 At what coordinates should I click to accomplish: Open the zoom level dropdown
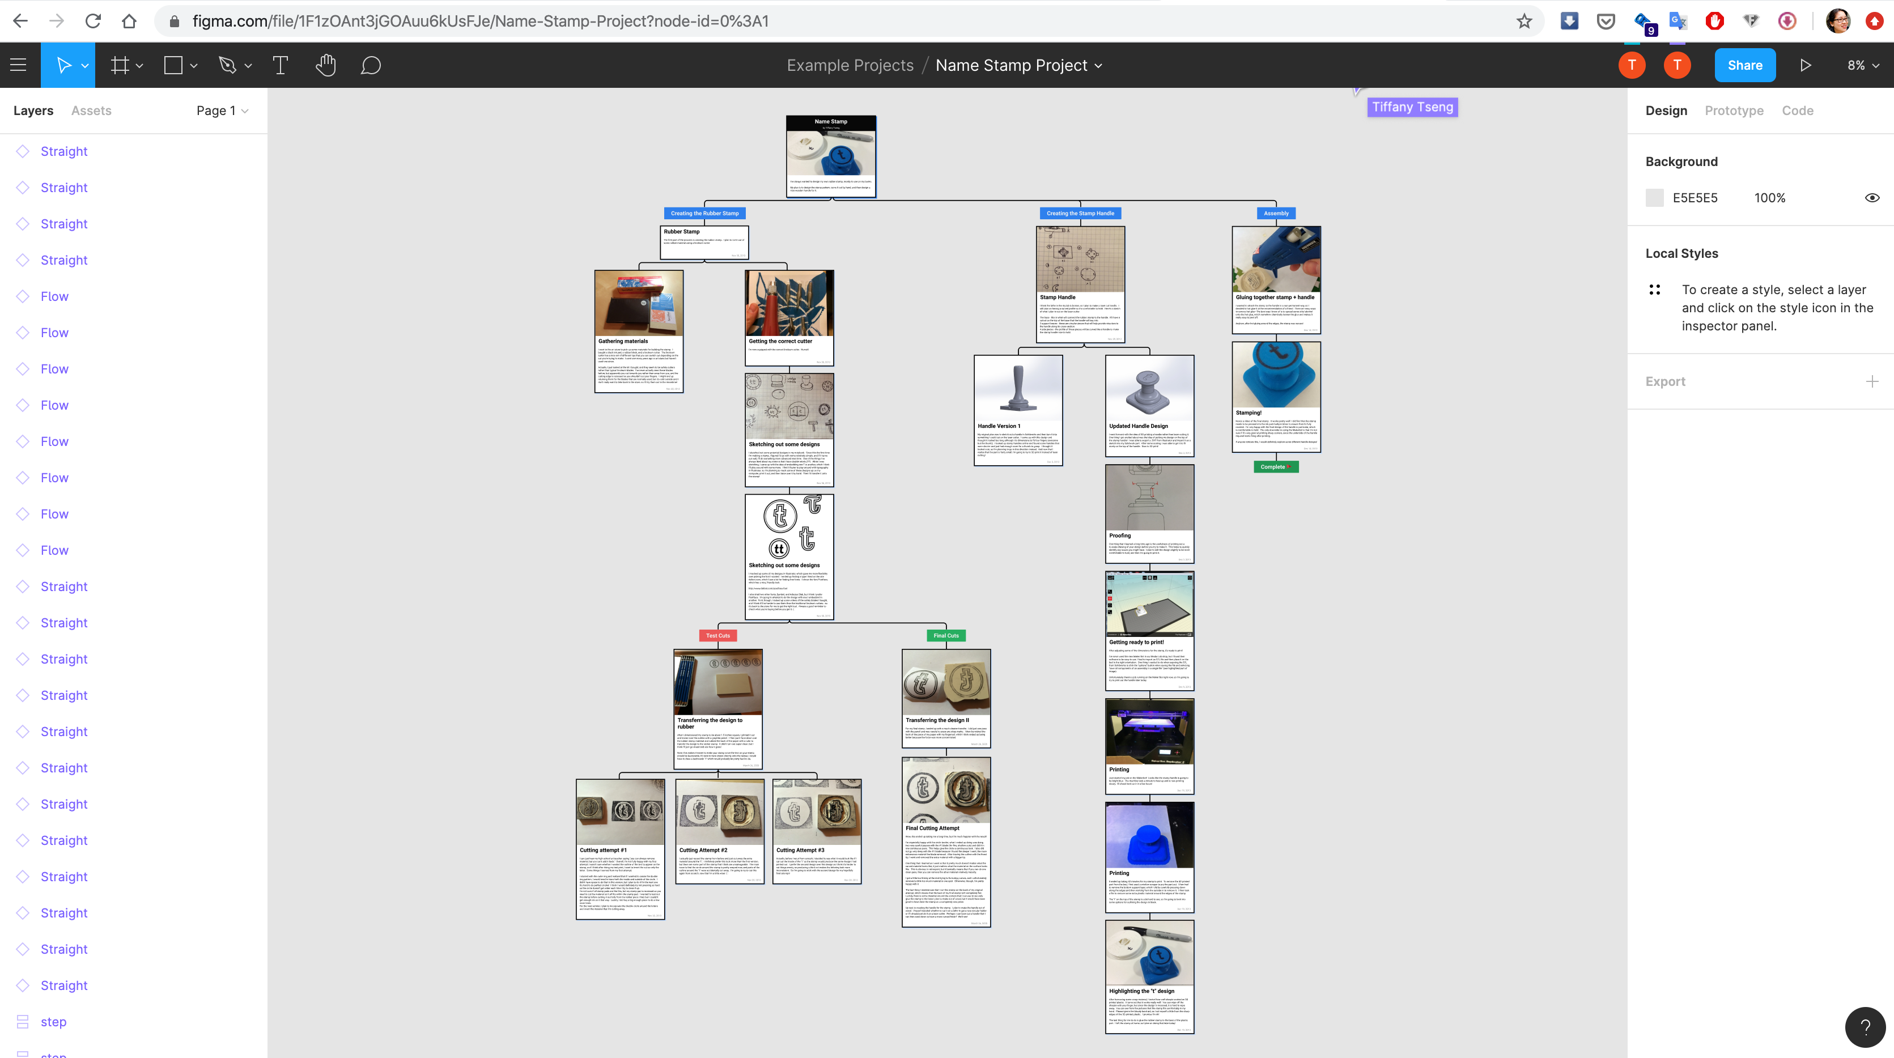click(x=1862, y=65)
